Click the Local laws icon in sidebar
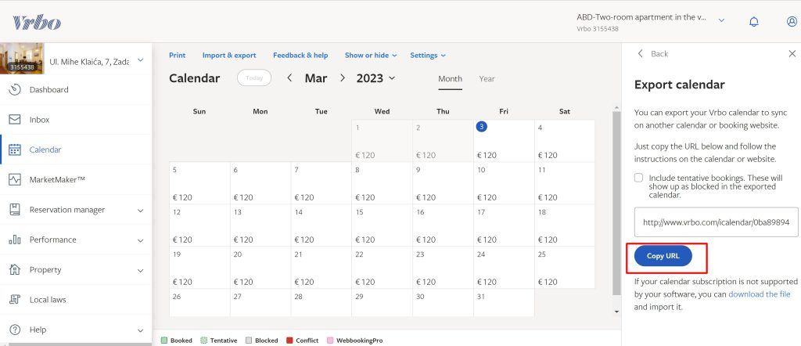The width and height of the screenshot is (801, 346). click(x=14, y=300)
